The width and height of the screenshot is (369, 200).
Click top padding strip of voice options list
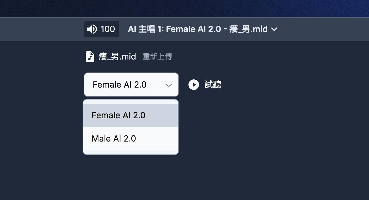[131, 102]
